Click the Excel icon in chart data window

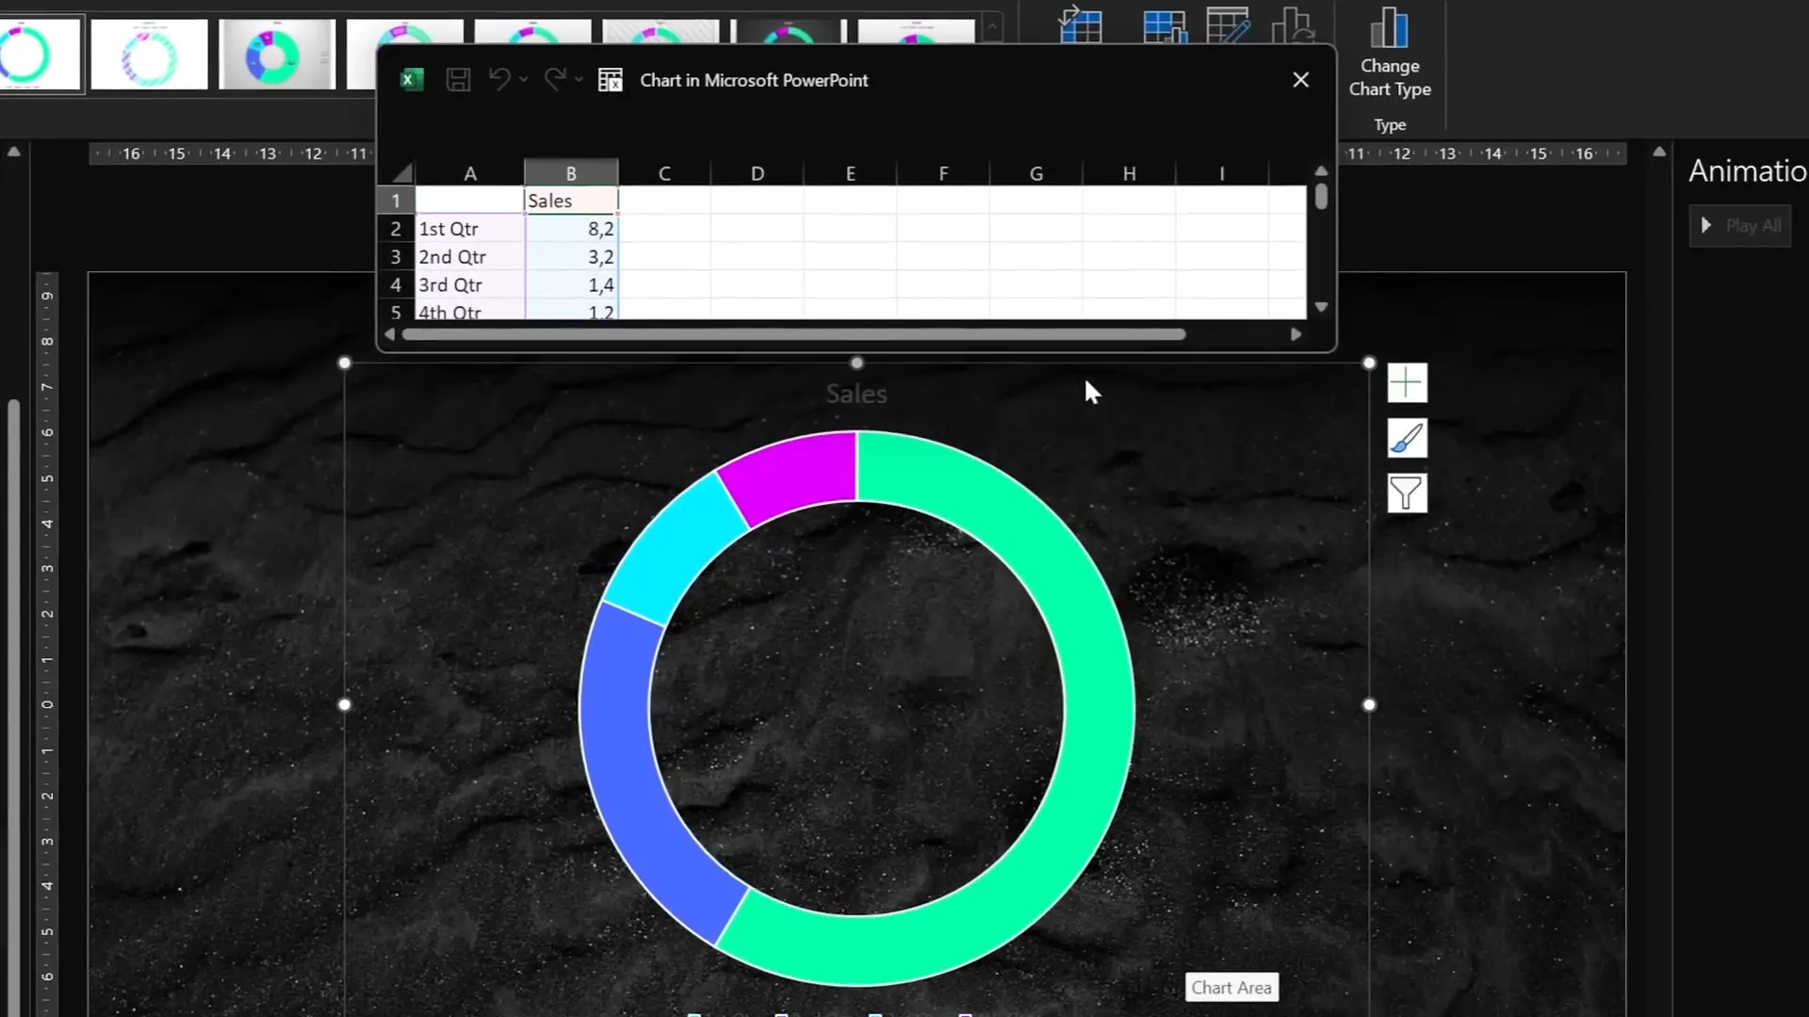click(411, 80)
